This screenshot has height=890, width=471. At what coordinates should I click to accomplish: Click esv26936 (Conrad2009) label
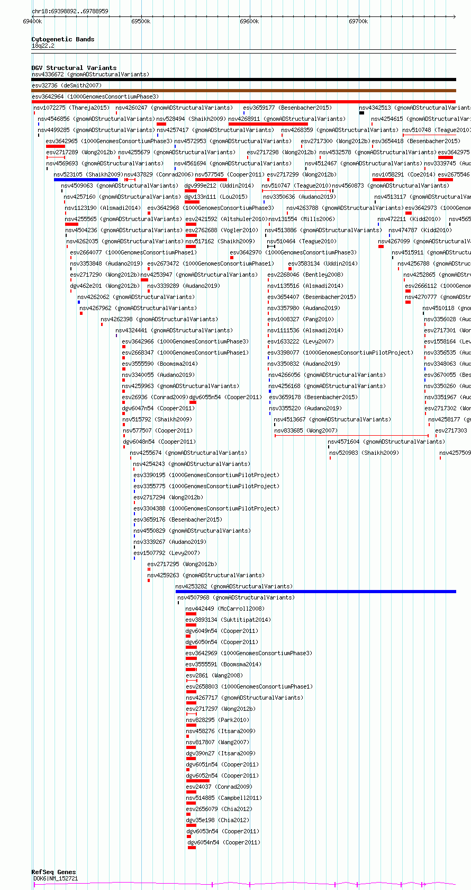click(x=155, y=397)
